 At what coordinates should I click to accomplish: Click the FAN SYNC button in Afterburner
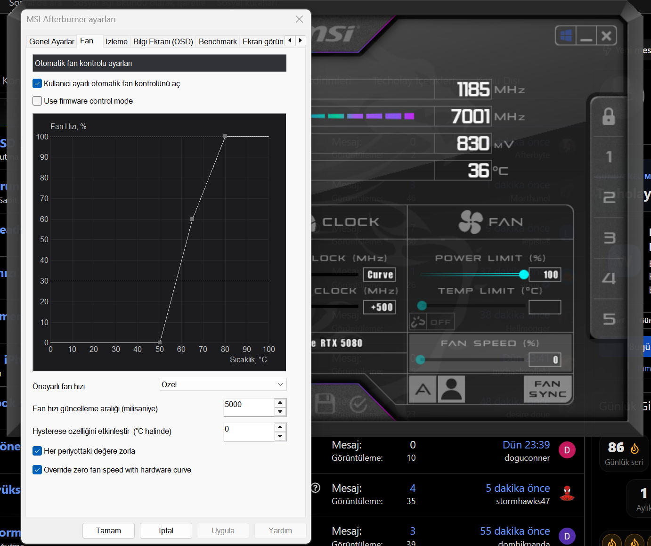click(548, 389)
